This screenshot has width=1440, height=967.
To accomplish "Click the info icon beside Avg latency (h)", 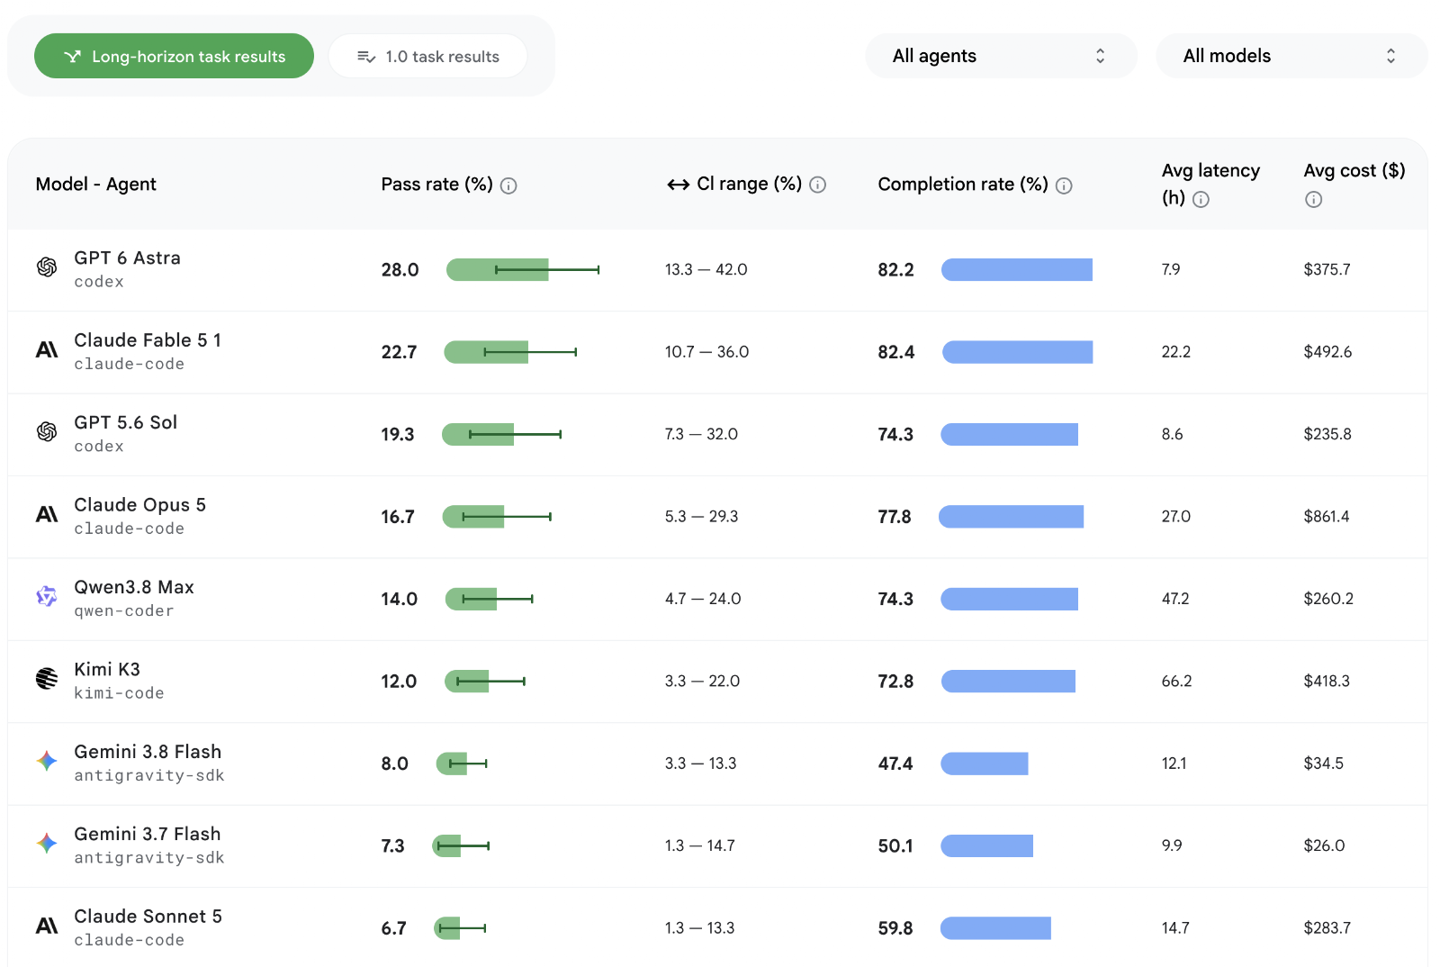I will pyautogui.click(x=1201, y=200).
